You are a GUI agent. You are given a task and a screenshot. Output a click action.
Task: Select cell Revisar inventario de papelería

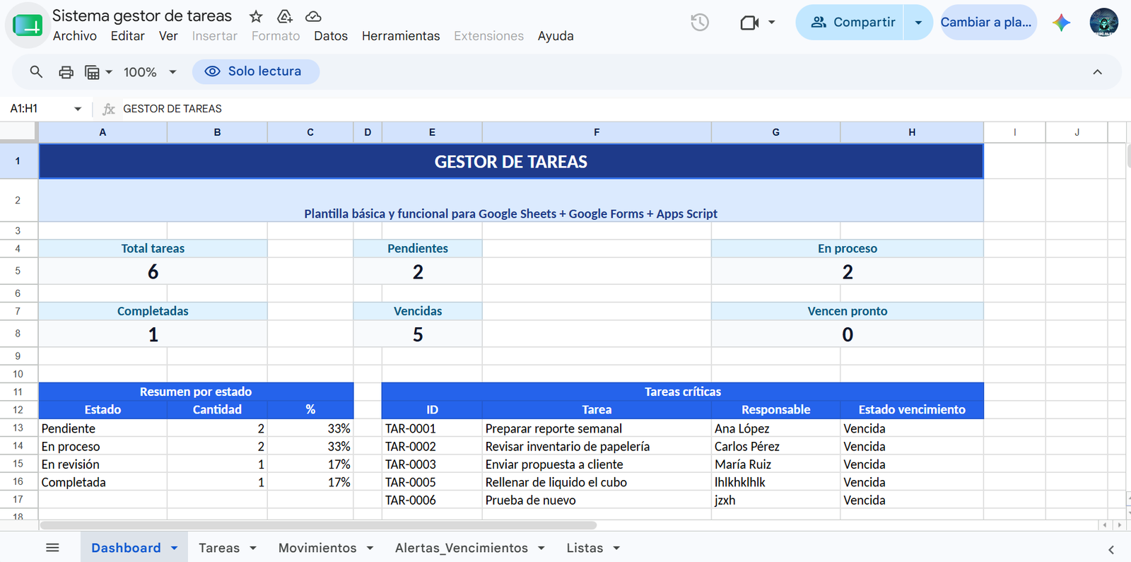(x=597, y=446)
